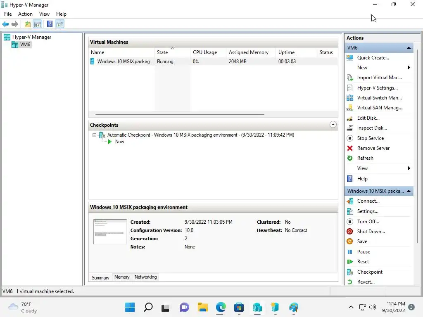Image resolution: width=423 pixels, height=317 pixels.
Task: Sort by the Uptime column header
Action: [x=296, y=52]
